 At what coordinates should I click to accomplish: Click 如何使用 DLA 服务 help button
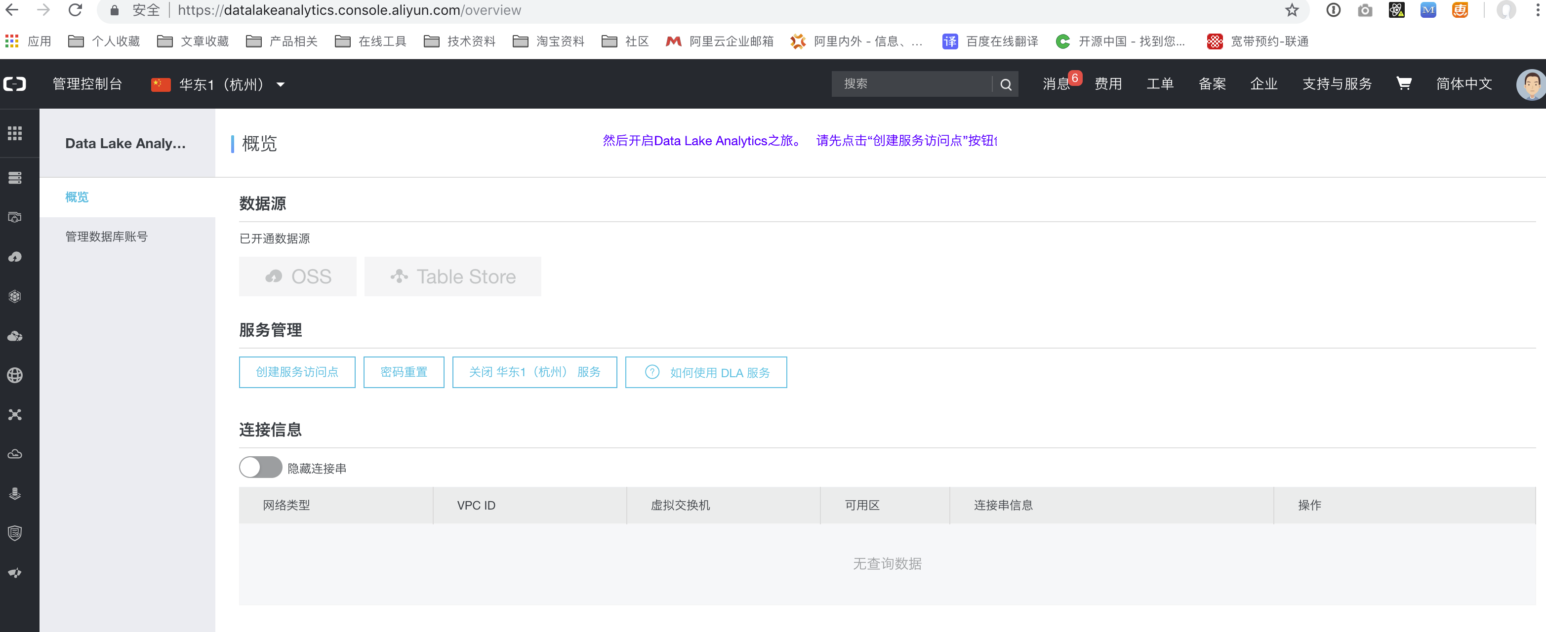coord(706,372)
